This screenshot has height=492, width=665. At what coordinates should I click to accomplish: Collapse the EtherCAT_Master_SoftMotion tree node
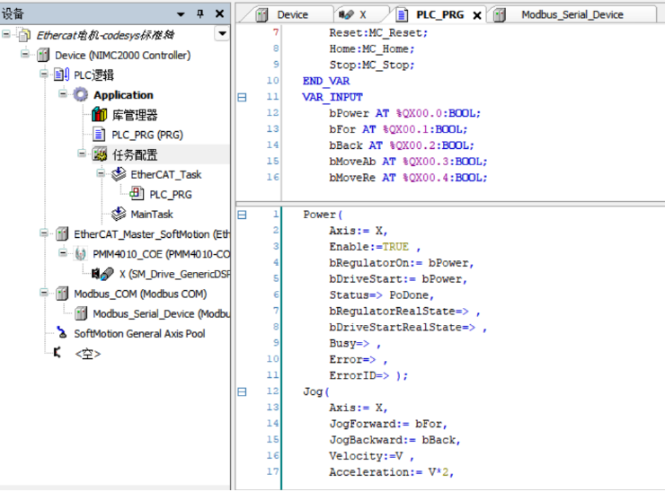(43, 233)
